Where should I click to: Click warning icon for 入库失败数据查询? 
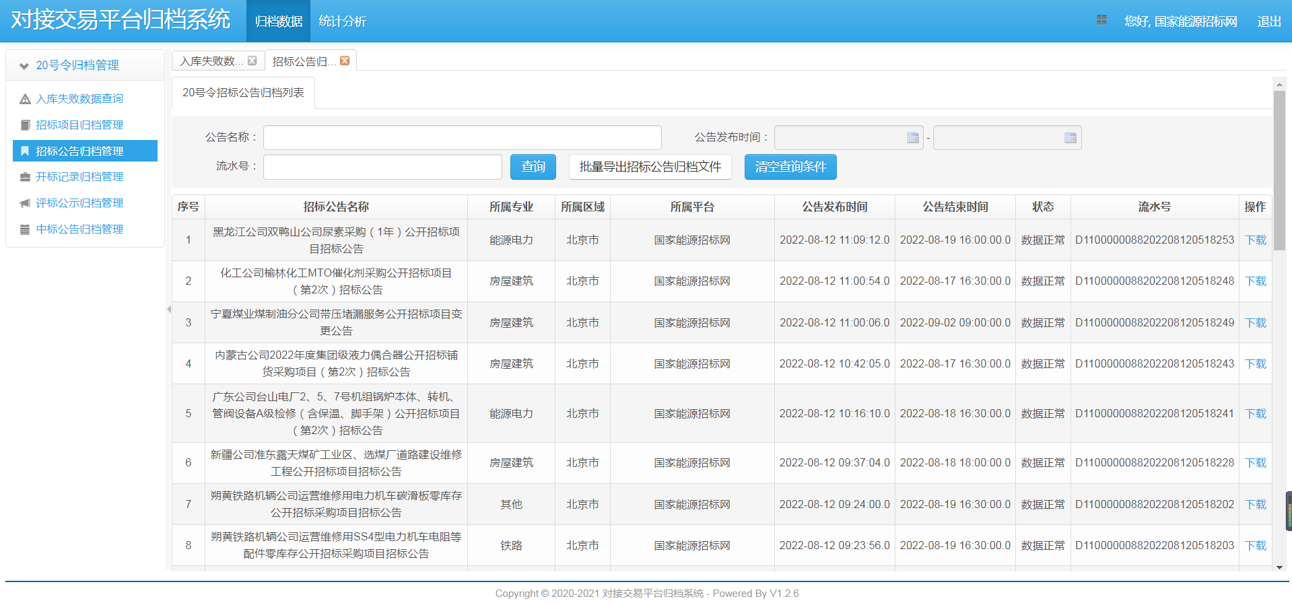point(25,99)
